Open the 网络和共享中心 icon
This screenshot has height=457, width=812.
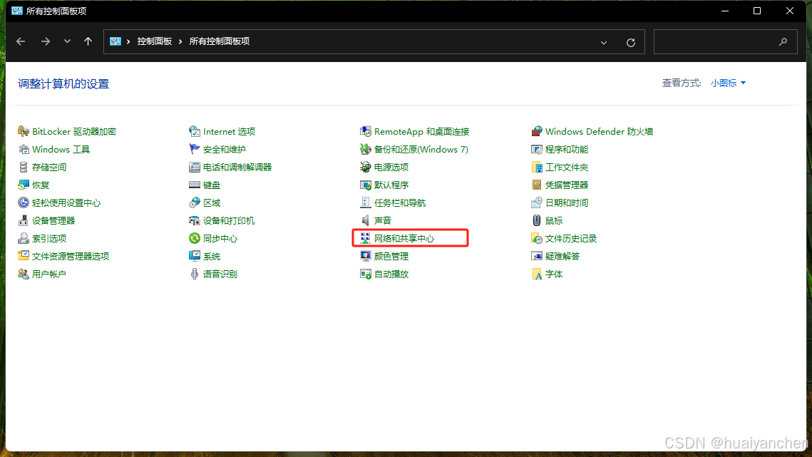[366, 238]
